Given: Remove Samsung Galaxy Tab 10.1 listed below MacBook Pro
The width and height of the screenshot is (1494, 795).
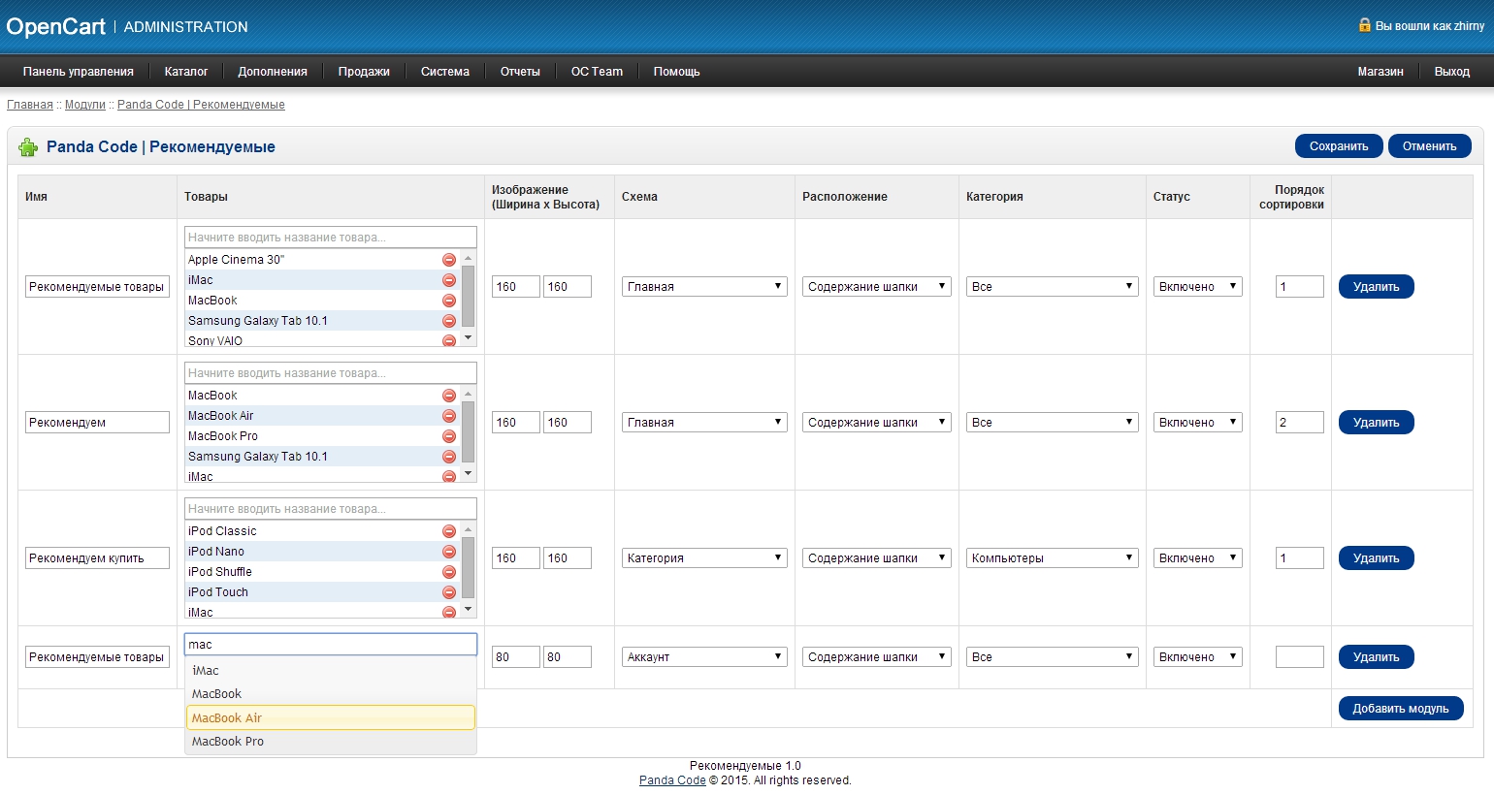Looking at the screenshot, I should [x=449, y=457].
